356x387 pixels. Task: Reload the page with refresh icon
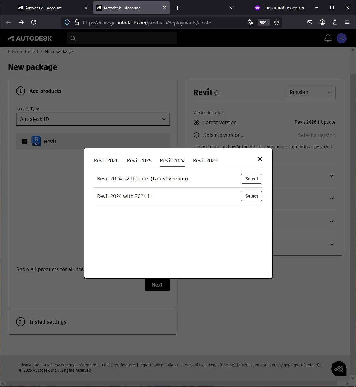[34, 23]
